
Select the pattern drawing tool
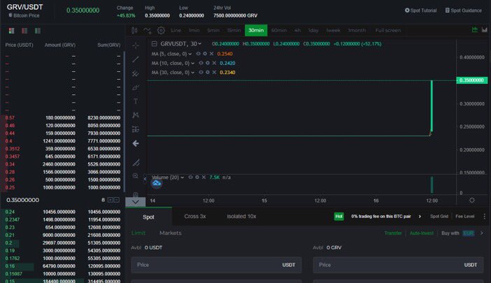[135, 115]
